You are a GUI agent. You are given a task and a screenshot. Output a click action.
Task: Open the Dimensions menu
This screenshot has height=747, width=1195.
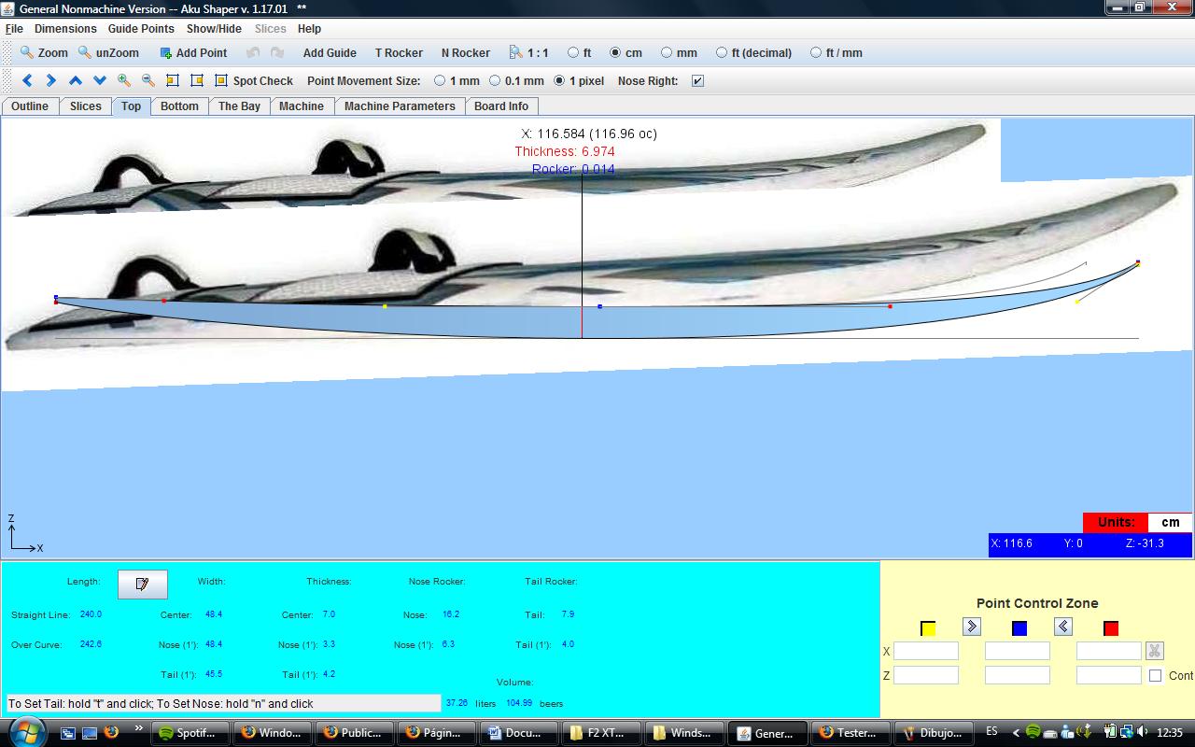[65, 29]
